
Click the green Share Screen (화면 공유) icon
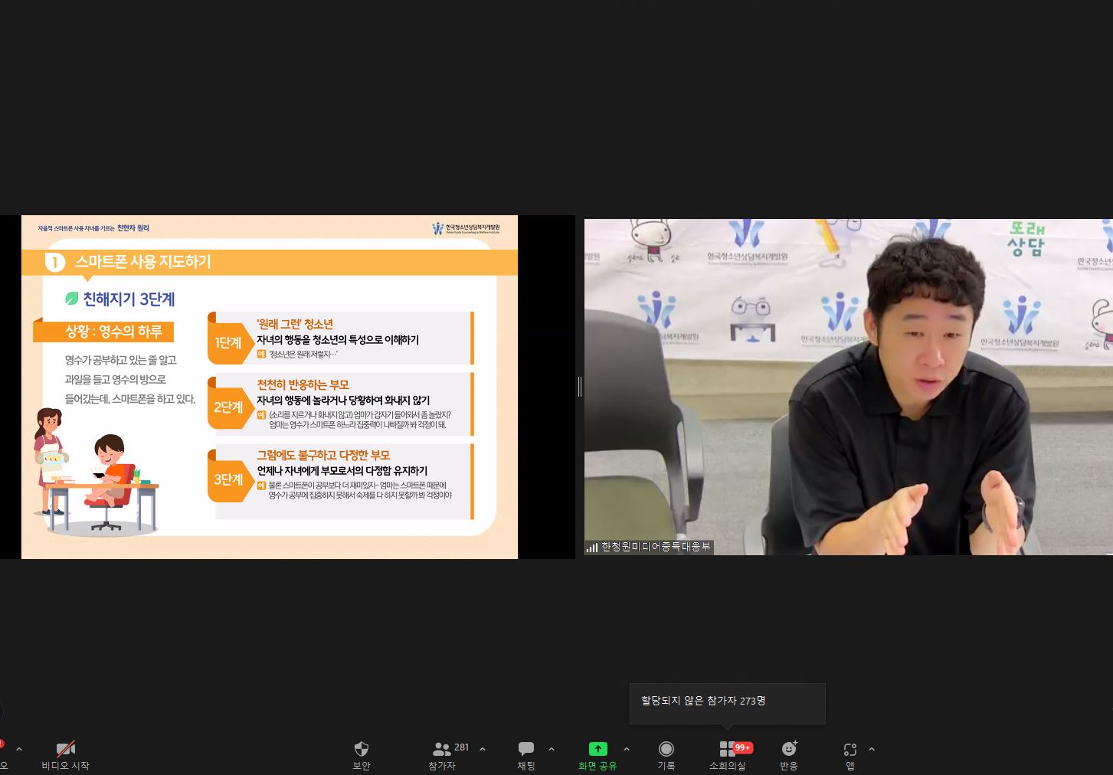tap(597, 749)
